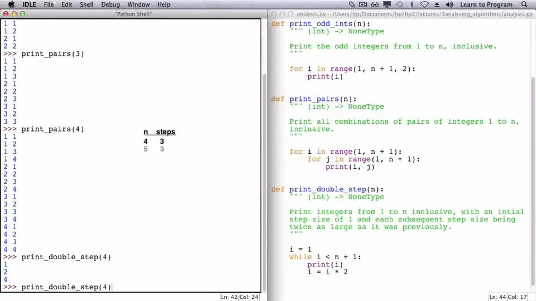536x301 pixels.
Task: Open the volume control in menu bar
Action: 449,4
